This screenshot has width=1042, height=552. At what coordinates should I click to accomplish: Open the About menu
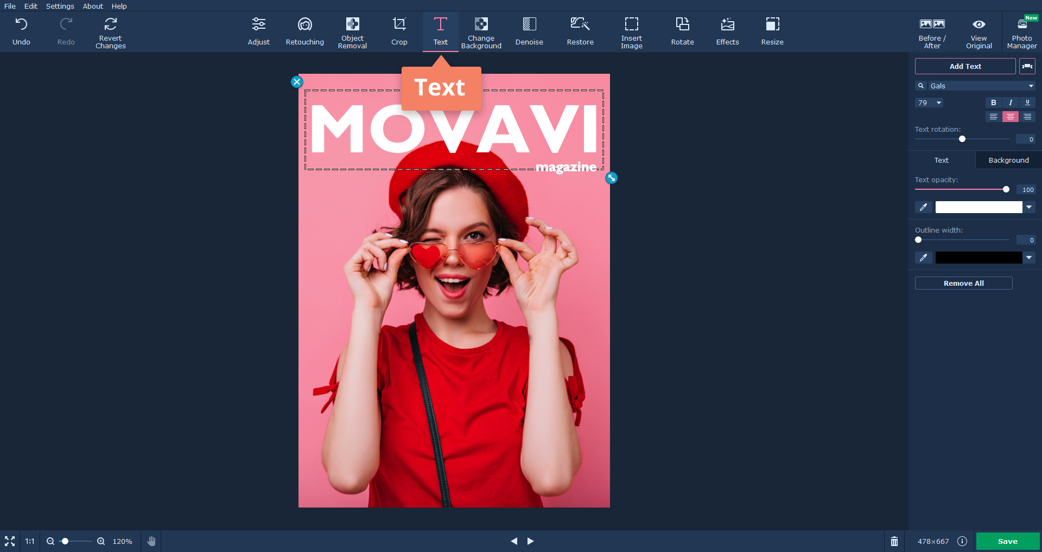pos(93,6)
